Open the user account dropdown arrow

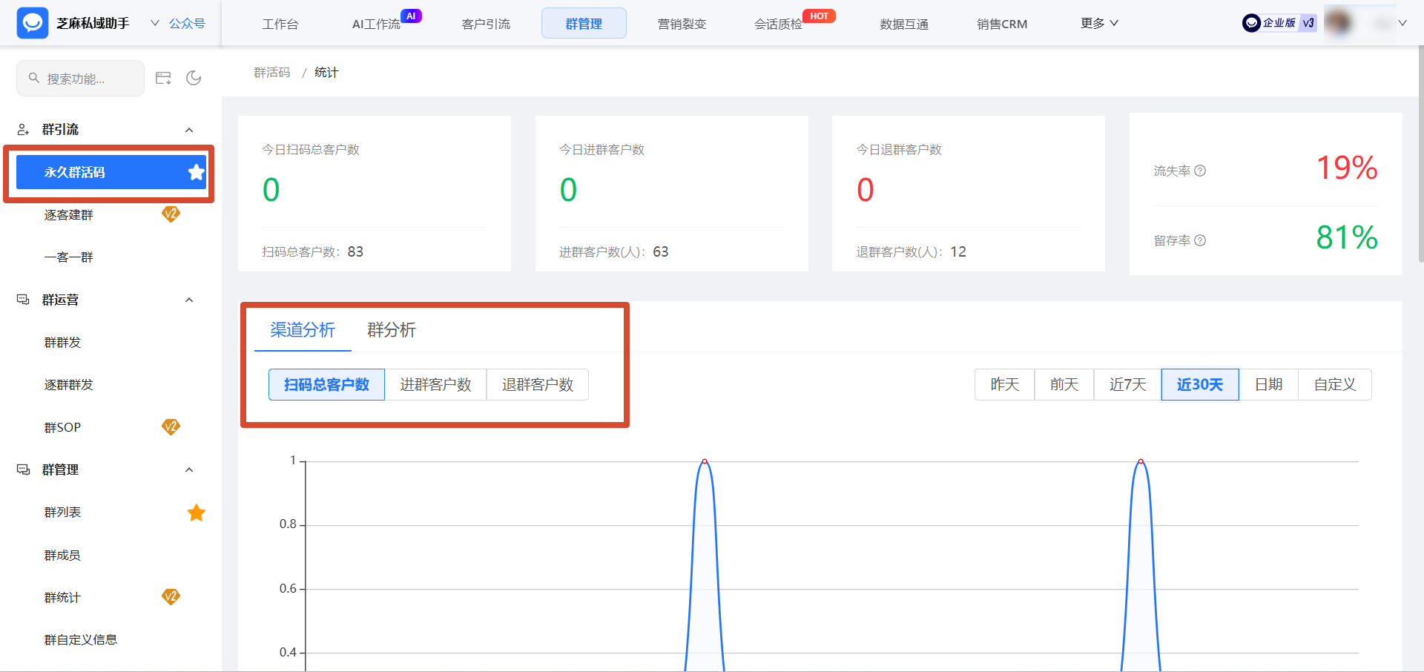(x=1402, y=23)
